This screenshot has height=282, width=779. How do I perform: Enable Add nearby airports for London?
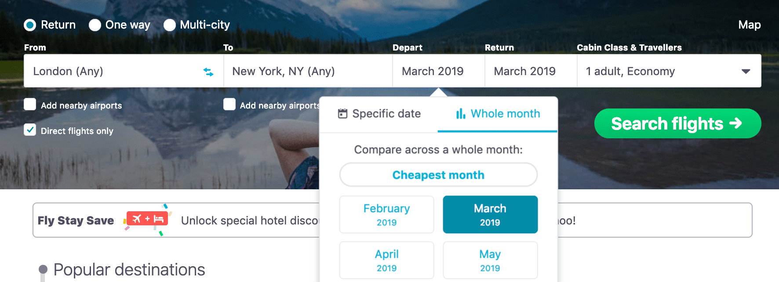[29, 104]
